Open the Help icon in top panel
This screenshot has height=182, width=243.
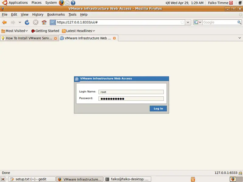pyautogui.click(x=73, y=3)
